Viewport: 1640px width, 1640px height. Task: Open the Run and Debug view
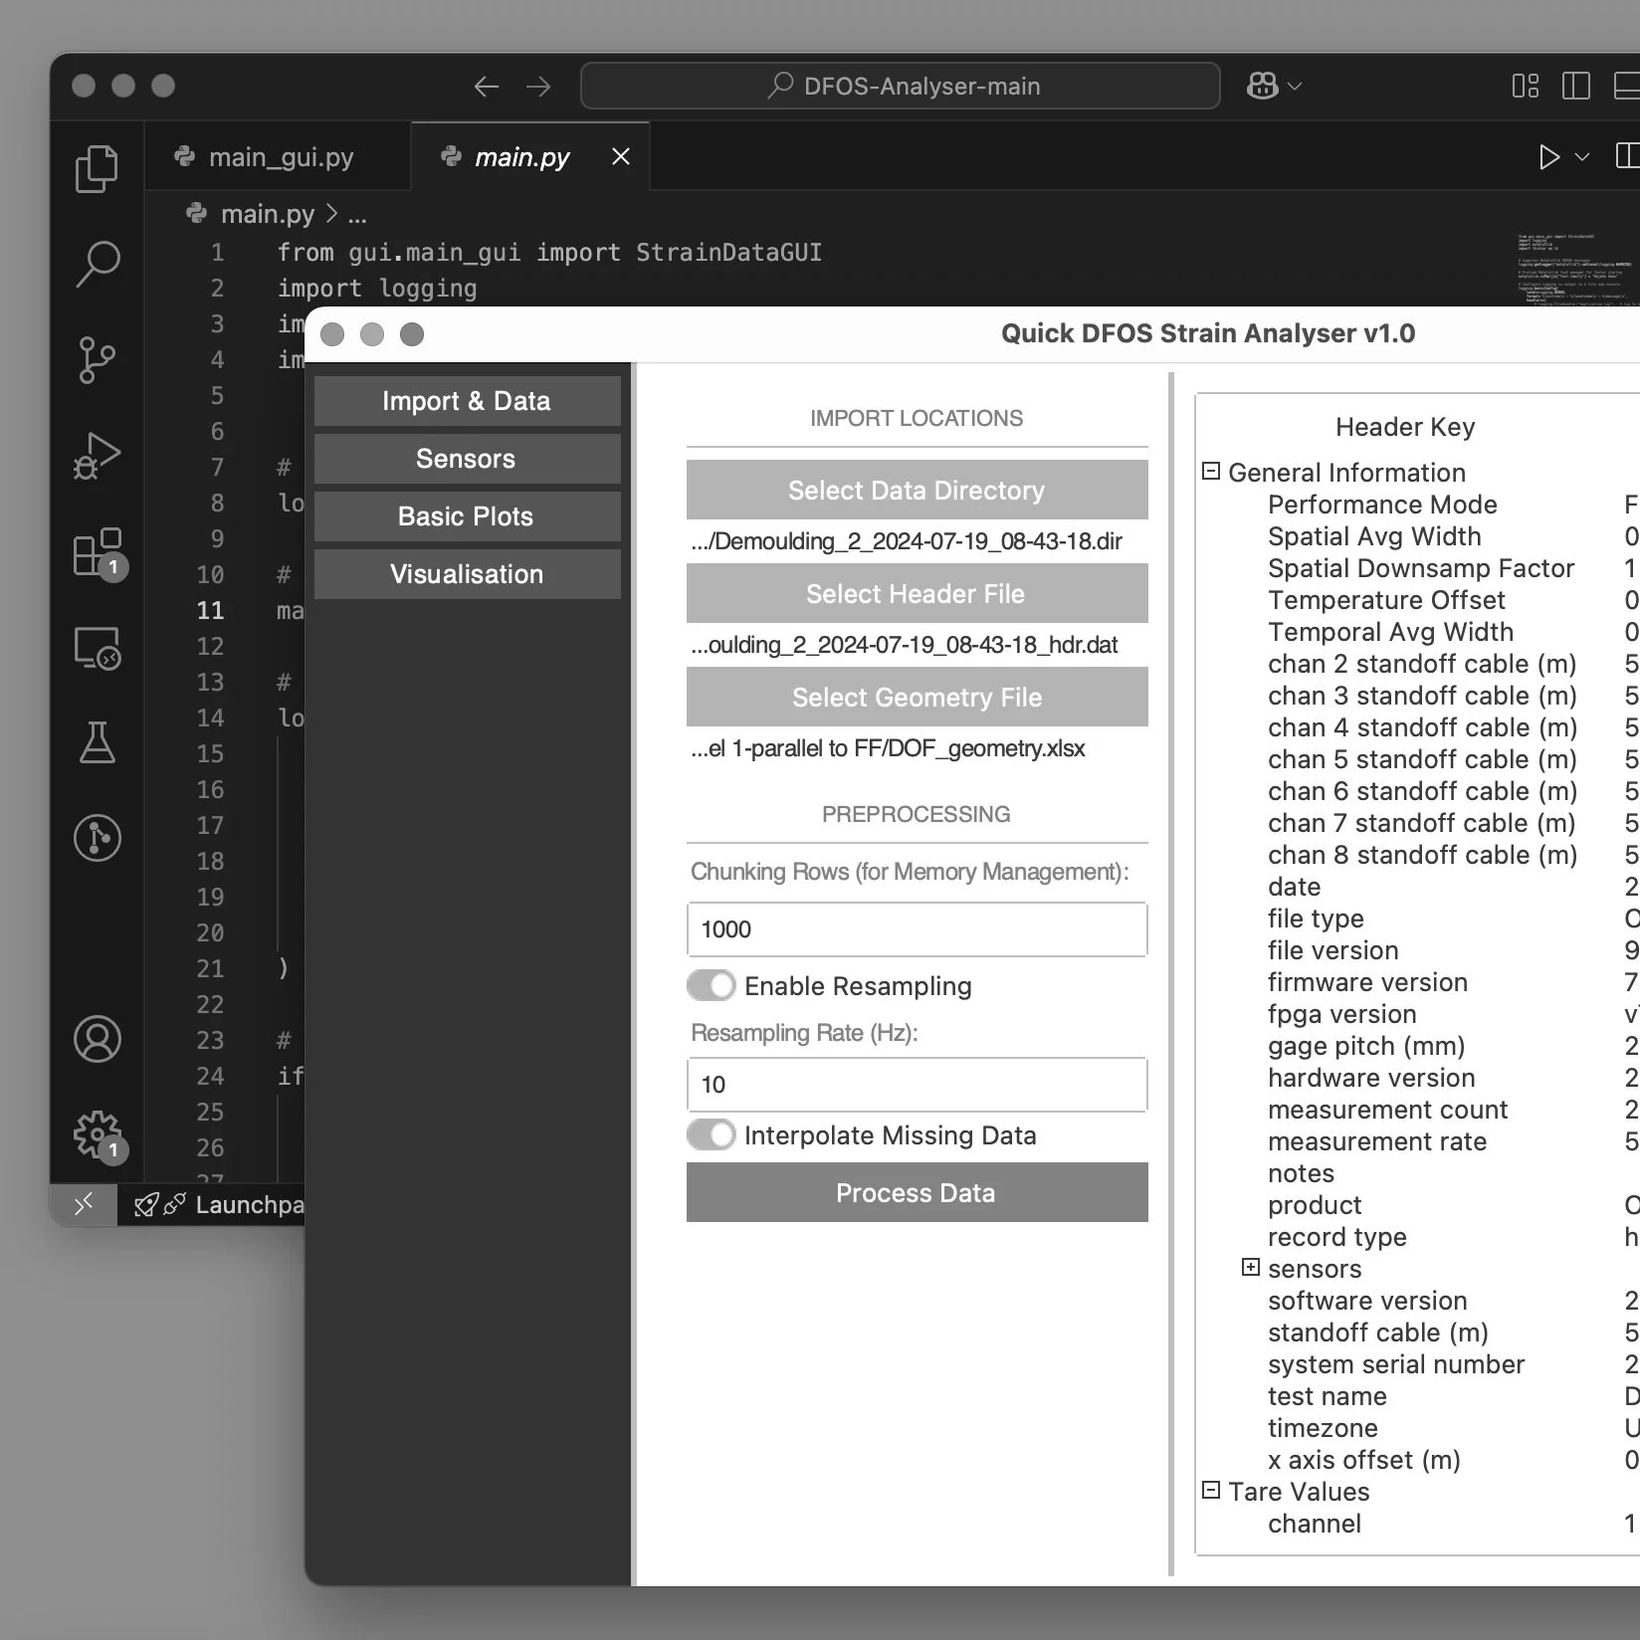(x=97, y=456)
